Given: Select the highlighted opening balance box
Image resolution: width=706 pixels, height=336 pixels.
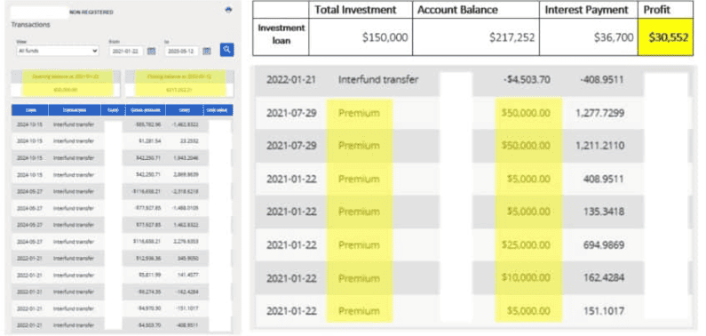Looking at the screenshot, I should 66,84.
